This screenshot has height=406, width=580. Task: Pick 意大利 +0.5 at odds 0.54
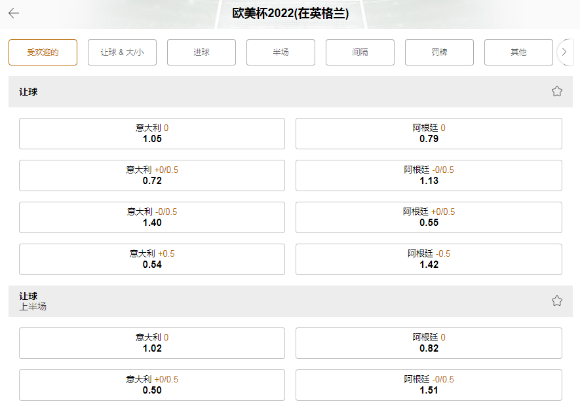[x=151, y=259]
